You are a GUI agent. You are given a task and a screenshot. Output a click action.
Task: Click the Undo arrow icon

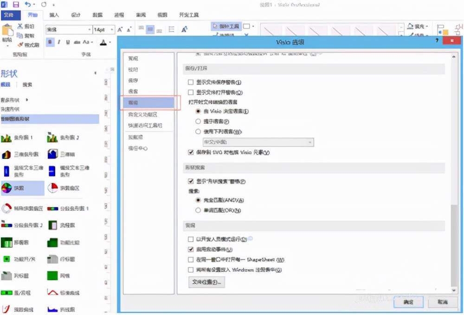[27, 5]
